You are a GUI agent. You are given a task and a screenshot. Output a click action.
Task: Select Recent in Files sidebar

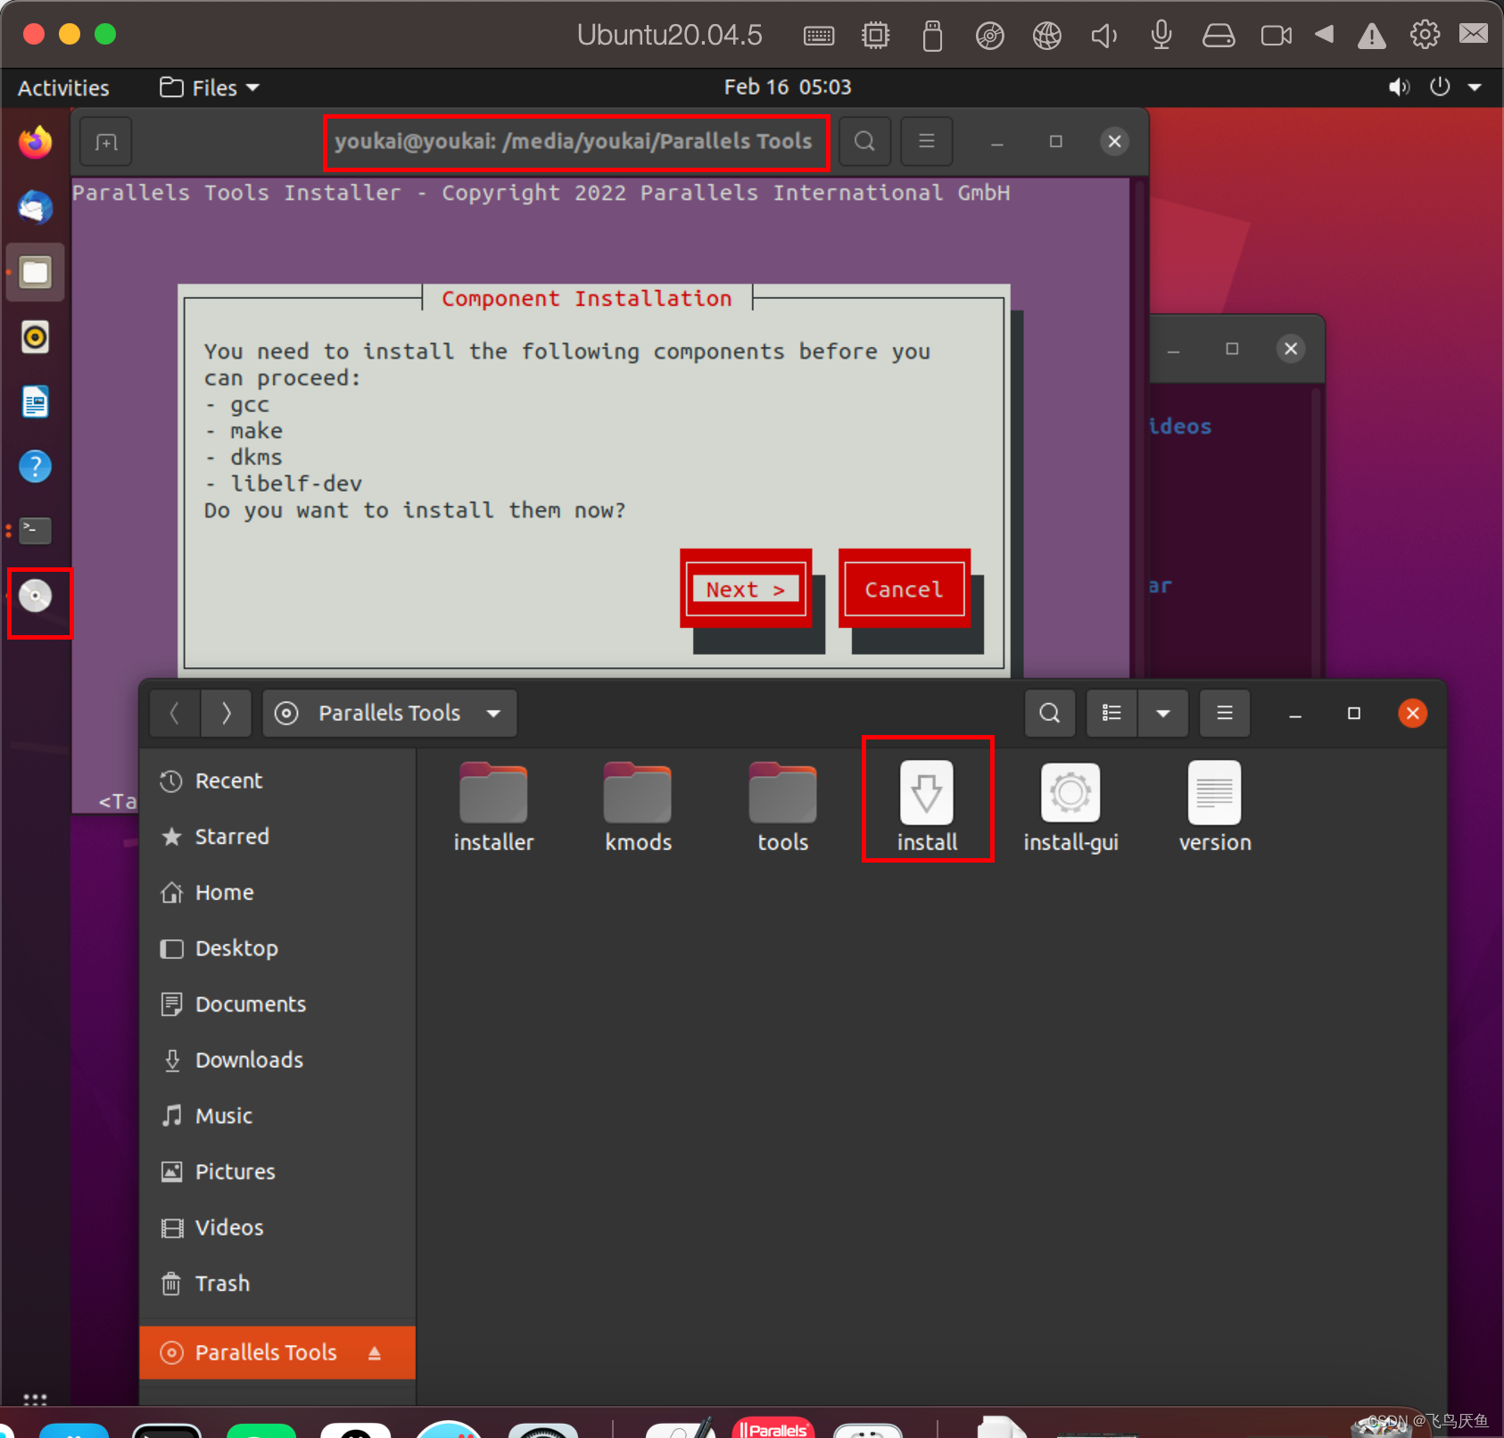278,781
